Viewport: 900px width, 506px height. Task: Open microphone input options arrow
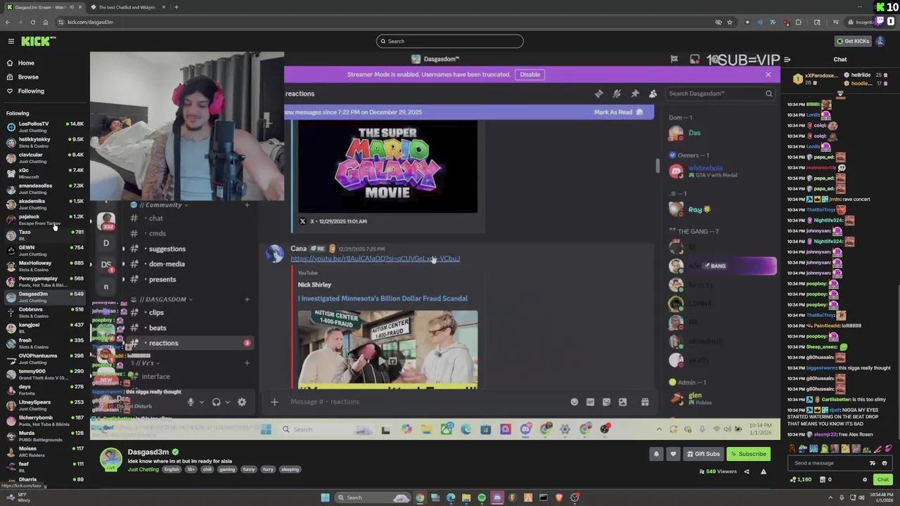201,403
